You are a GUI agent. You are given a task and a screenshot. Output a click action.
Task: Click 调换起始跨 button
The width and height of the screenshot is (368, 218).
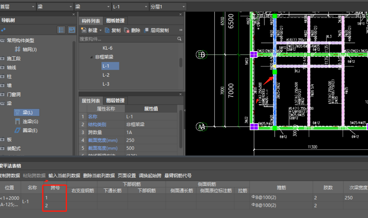[x=150, y=175]
